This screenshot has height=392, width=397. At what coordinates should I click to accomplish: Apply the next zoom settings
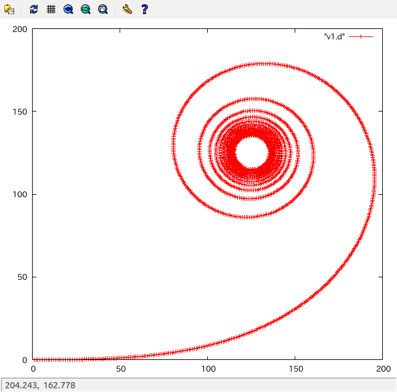click(x=86, y=9)
